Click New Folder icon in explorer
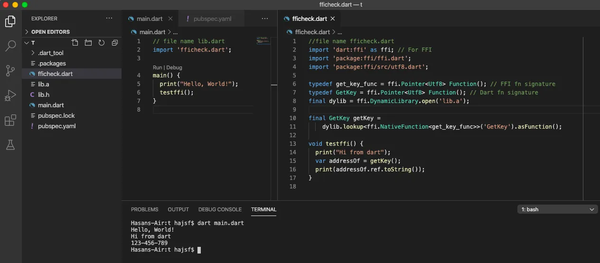600x263 pixels. [x=88, y=43]
